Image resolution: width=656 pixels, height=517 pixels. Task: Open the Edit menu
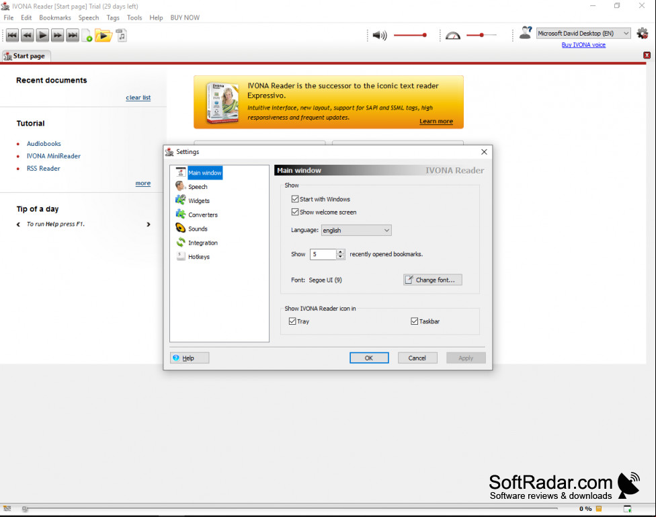tap(26, 17)
